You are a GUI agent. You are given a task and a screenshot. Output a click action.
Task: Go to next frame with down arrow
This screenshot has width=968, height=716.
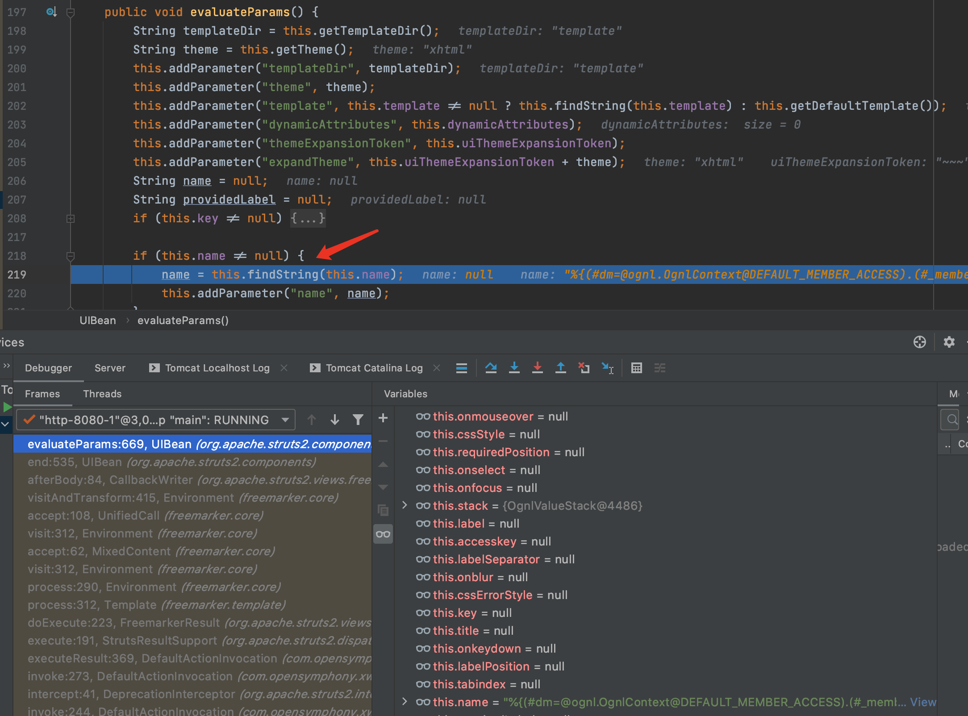(x=334, y=420)
